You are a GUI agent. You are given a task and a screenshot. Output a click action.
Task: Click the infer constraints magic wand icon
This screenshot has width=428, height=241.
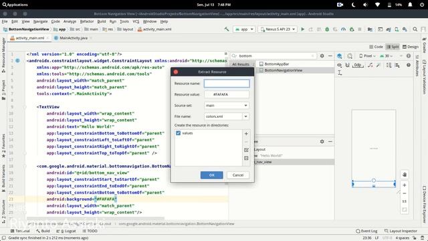click(x=379, y=65)
